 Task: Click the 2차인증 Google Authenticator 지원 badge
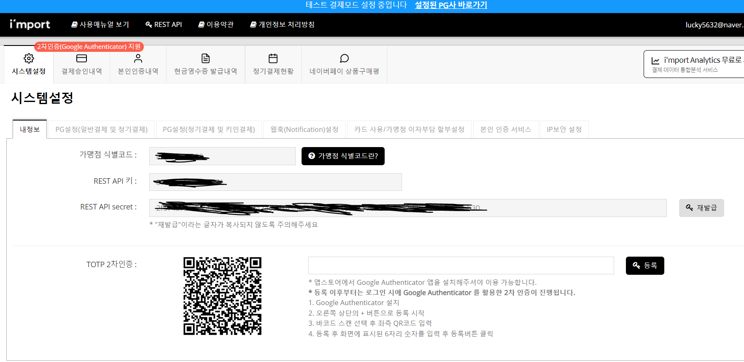[89, 46]
